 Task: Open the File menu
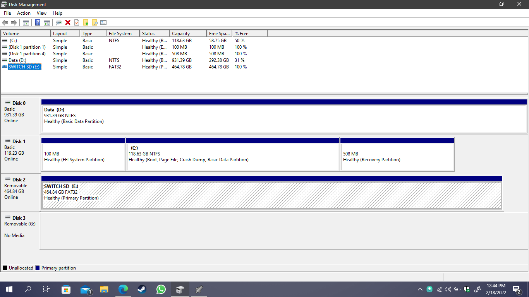[7, 13]
